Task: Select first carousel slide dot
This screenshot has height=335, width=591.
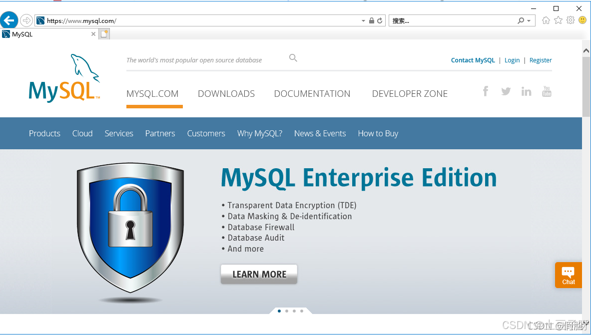Action: 279,311
